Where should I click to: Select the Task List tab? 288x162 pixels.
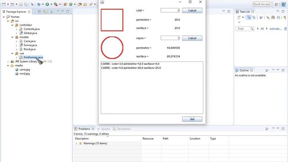point(244,12)
